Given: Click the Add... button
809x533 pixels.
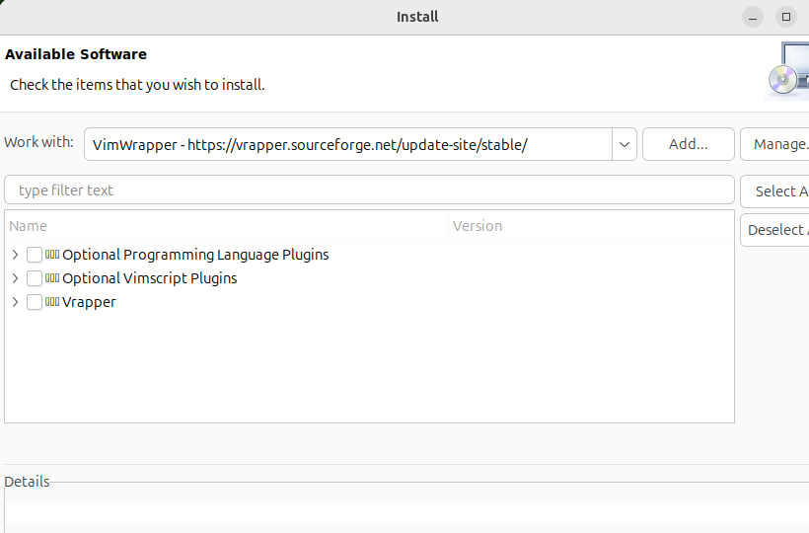Looking at the screenshot, I should 688,144.
